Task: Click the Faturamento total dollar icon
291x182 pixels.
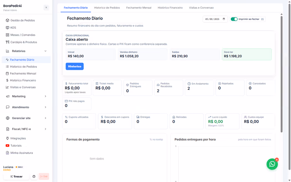Action: pyautogui.click(x=66, y=84)
